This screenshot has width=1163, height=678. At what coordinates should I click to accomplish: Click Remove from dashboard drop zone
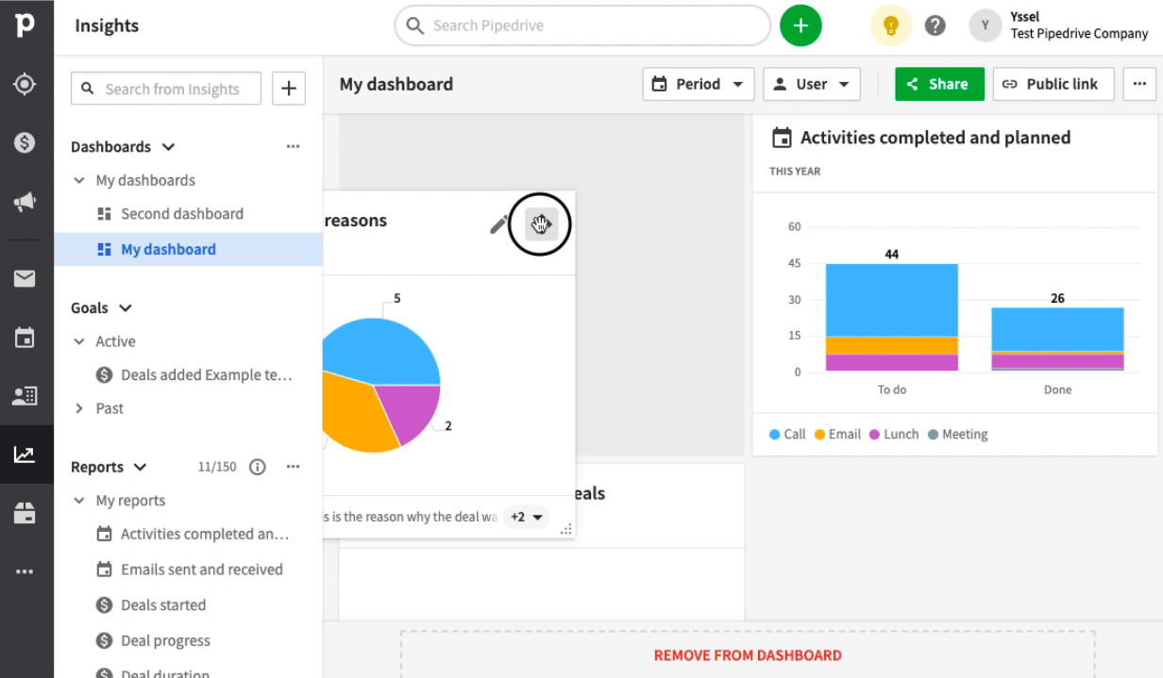(x=748, y=654)
